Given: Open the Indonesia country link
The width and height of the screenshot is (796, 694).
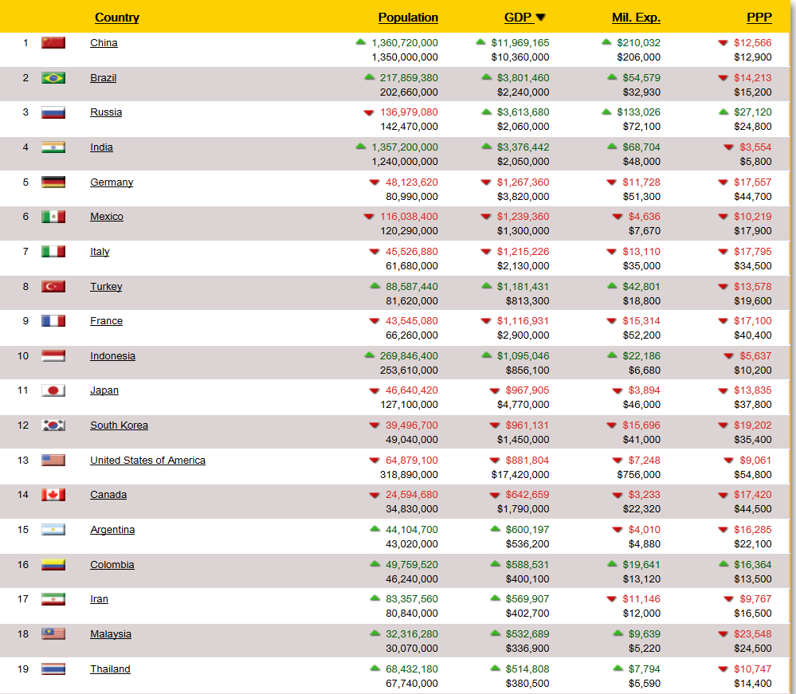Looking at the screenshot, I should (x=112, y=356).
